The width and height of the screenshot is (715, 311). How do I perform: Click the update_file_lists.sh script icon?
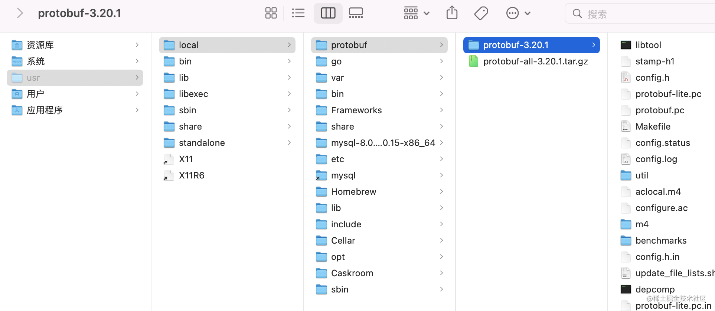(626, 273)
